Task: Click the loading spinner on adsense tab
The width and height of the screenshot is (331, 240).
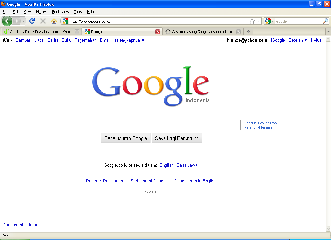Action: point(168,32)
